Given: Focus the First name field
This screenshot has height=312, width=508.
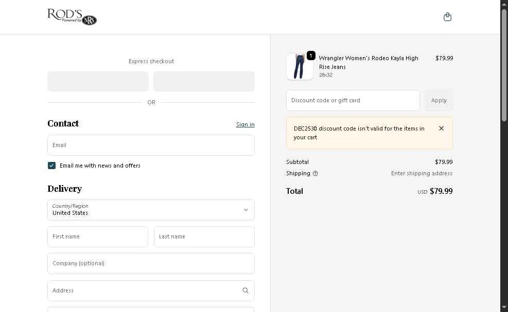Looking at the screenshot, I should pyautogui.click(x=98, y=237).
